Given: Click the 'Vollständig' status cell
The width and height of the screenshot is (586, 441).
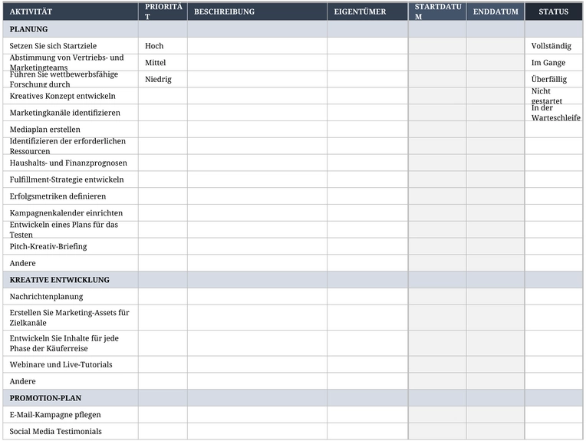Looking at the screenshot, I should [554, 46].
